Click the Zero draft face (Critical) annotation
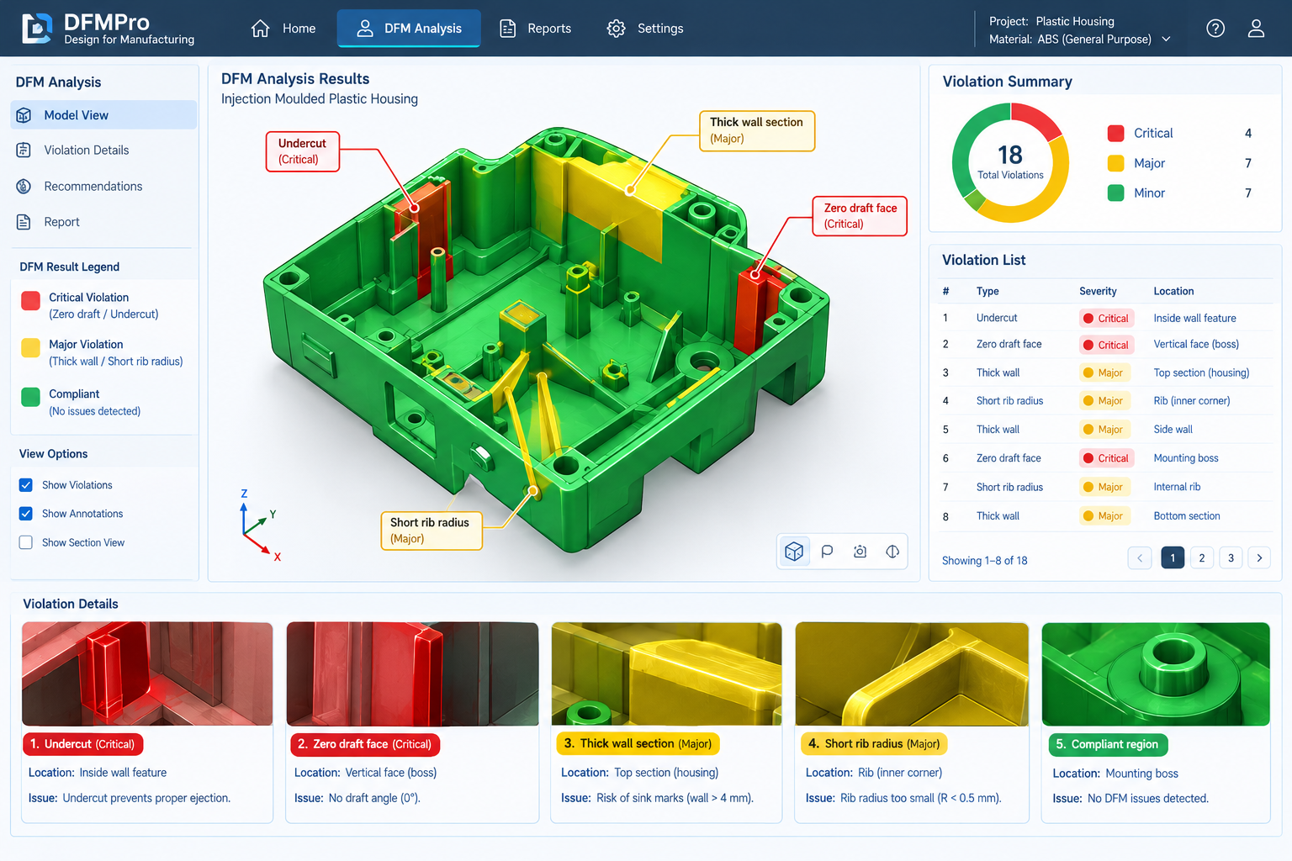 click(x=860, y=215)
